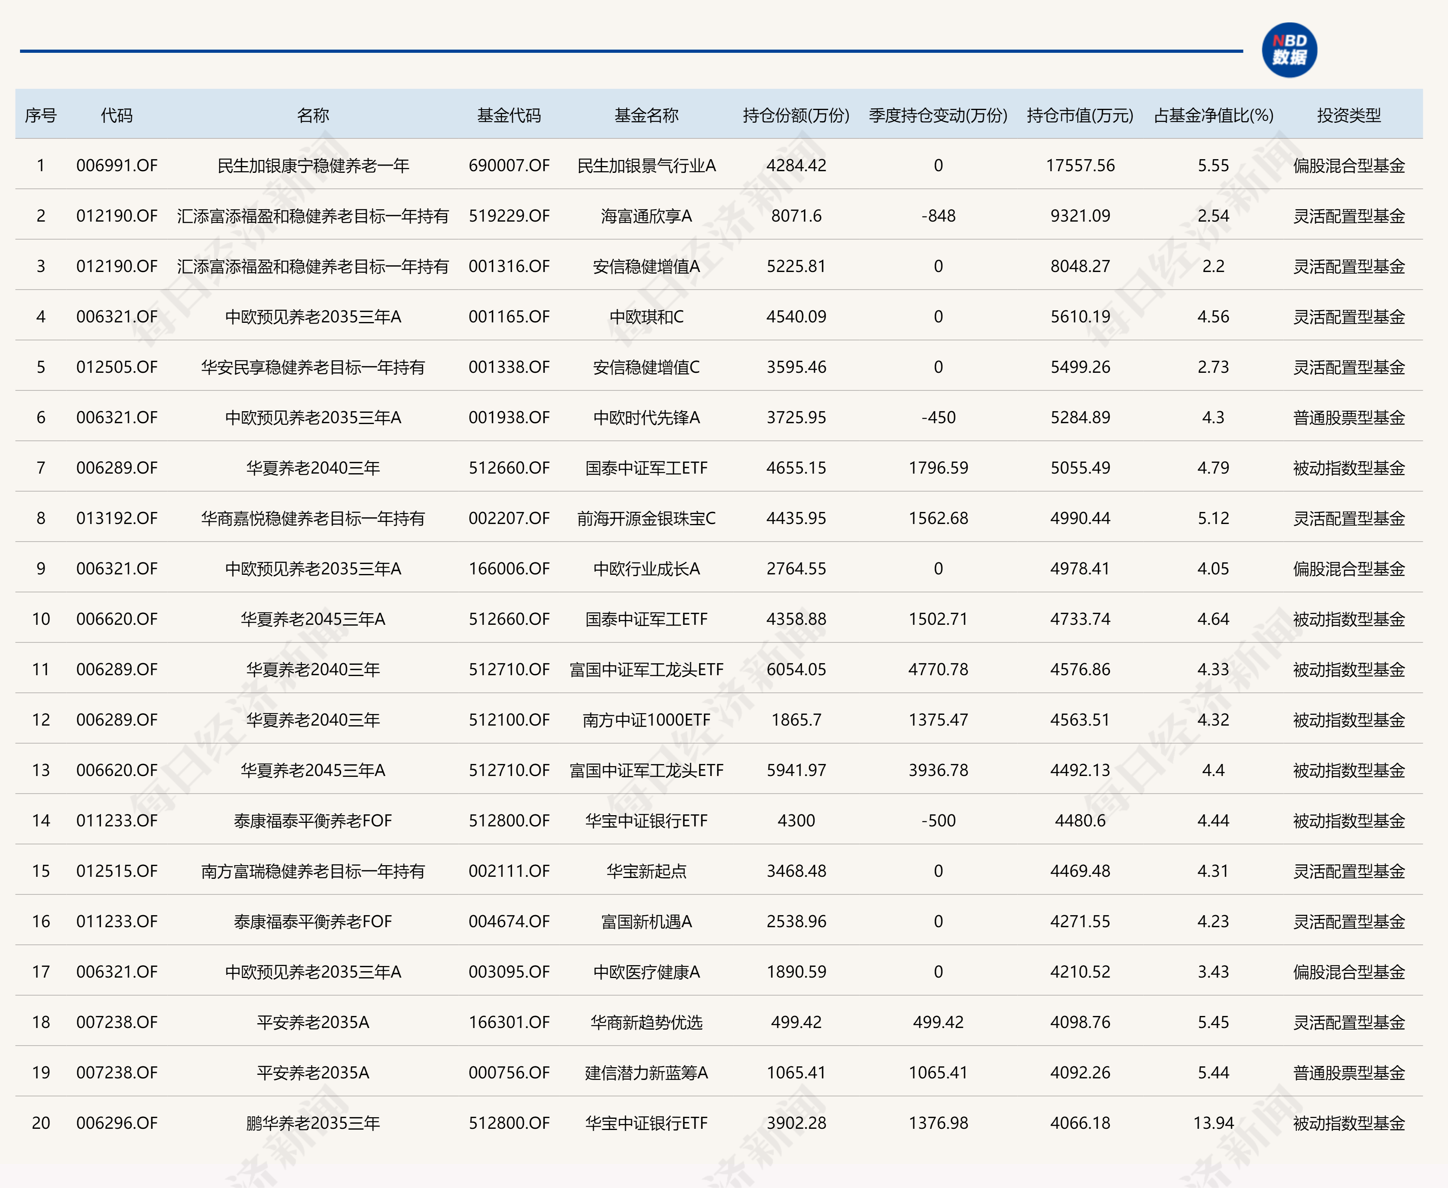The image size is (1448, 1188).
Task: Click the 名称 column header
Action: [x=313, y=115]
